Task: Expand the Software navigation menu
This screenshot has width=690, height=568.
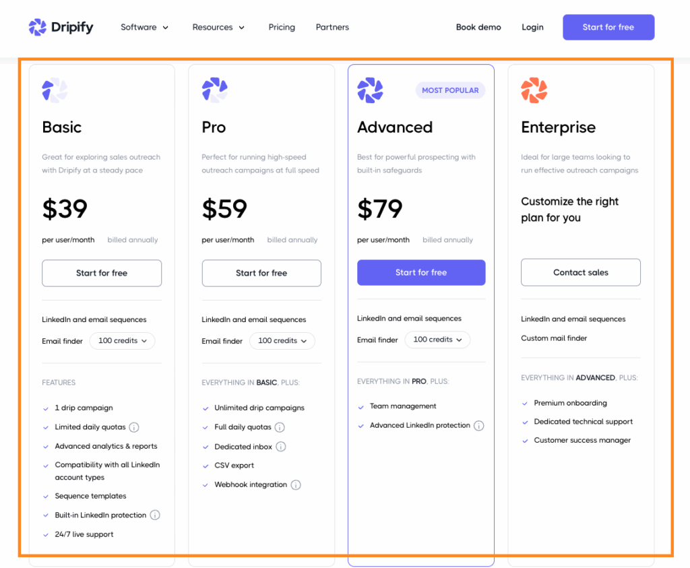Action: (x=144, y=27)
